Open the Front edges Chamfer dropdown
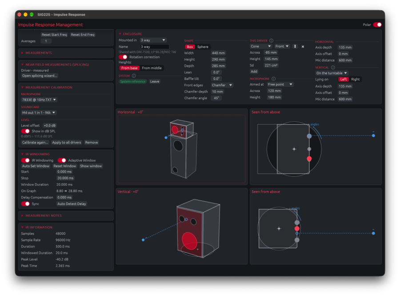Image resolution: width=400 pixels, height=296 pixels. tap(222, 85)
